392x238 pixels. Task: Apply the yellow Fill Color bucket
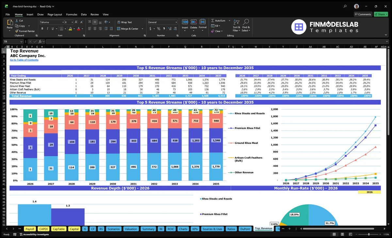point(70,29)
